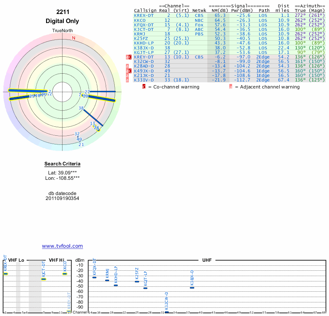Image resolution: width=329 pixels, height=316 pixels.
Task: Click the K38JX-D signal bar in UHF chart
Action: point(192,287)
